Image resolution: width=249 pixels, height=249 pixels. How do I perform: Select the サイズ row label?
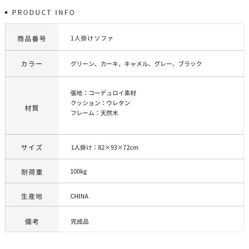click(32, 147)
